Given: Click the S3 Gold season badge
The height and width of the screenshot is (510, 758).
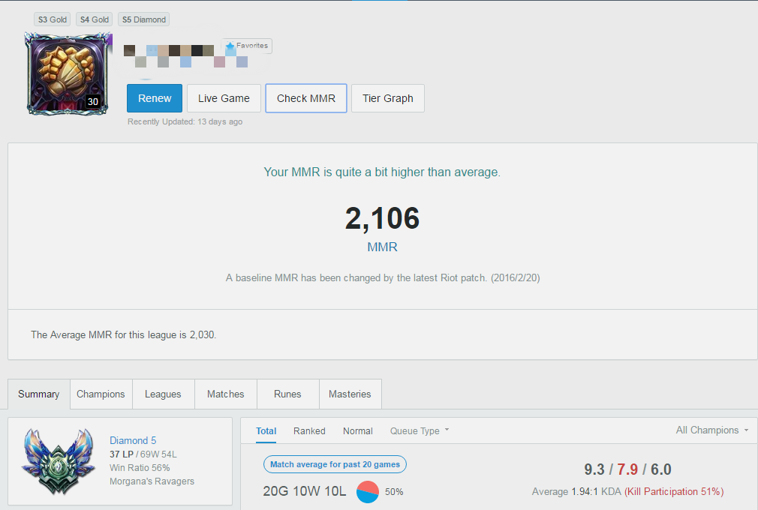Looking at the screenshot, I should [53, 19].
